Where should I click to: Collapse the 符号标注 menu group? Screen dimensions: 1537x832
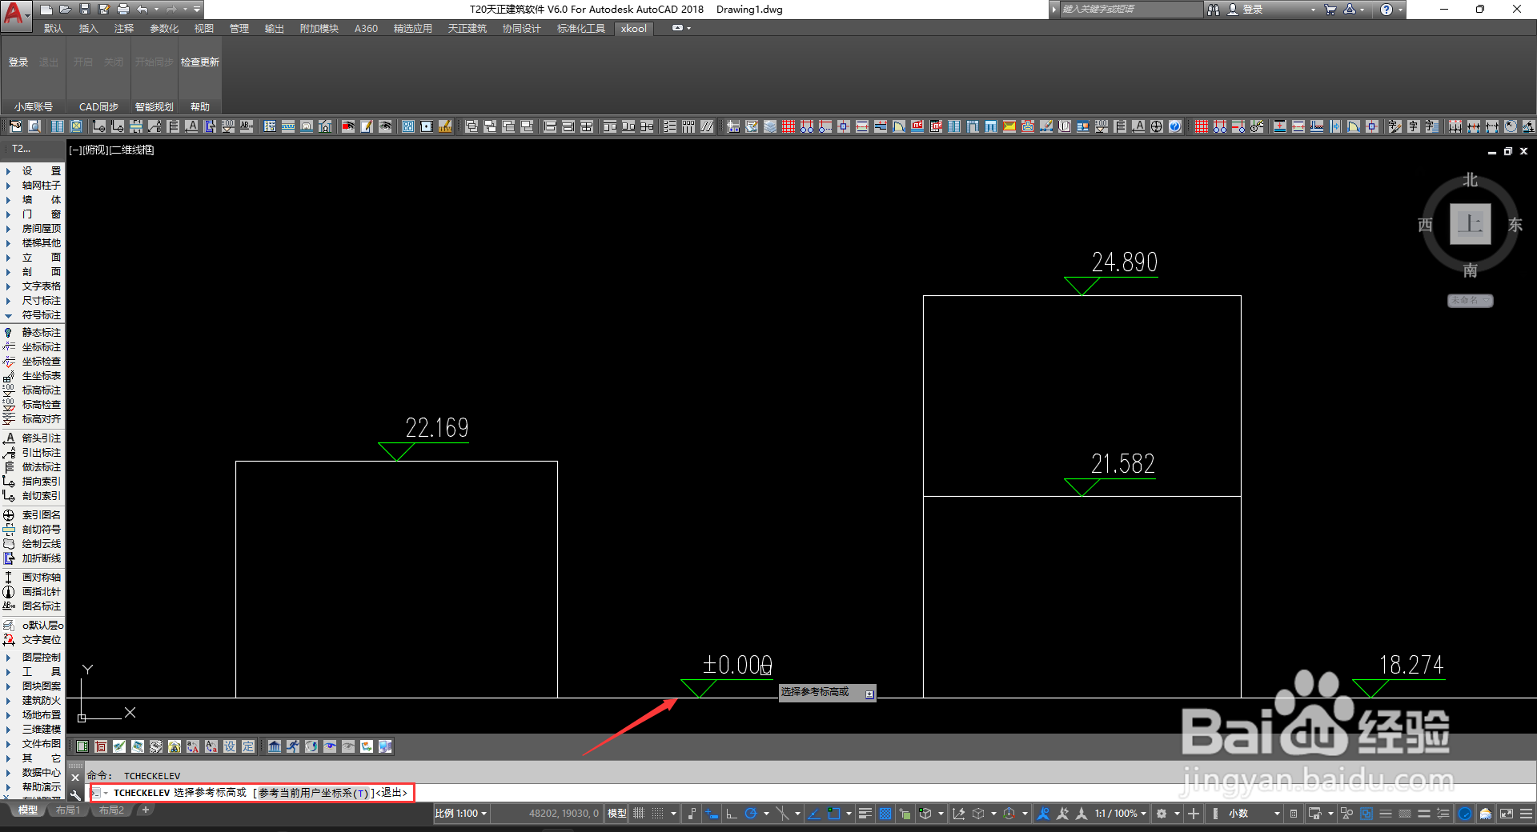coord(32,315)
